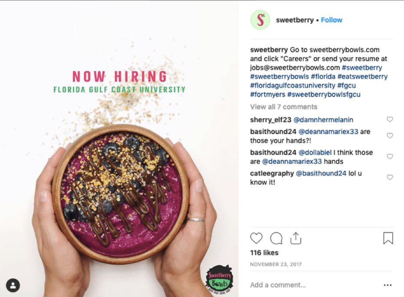This screenshot has width=404, height=297.
Task: Open the sweetberry profile avatar
Action: pos(260,20)
